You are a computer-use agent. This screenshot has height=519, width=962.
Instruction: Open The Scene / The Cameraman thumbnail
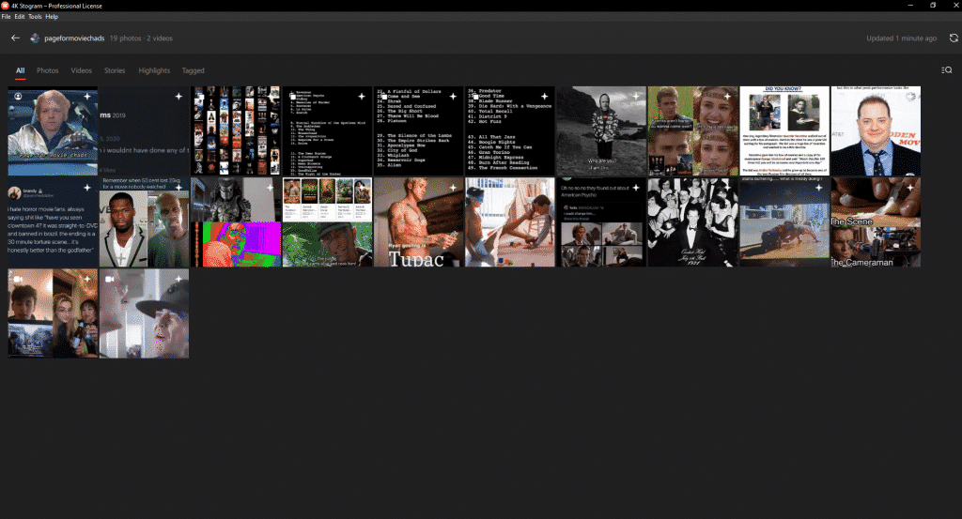(876, 222)
